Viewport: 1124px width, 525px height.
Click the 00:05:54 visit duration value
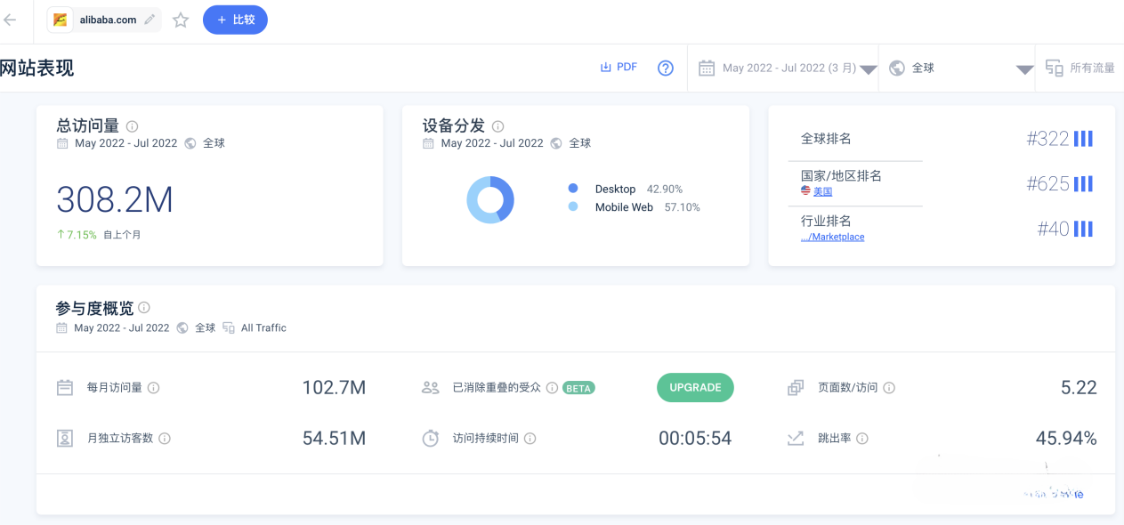[x=695, y=438]
